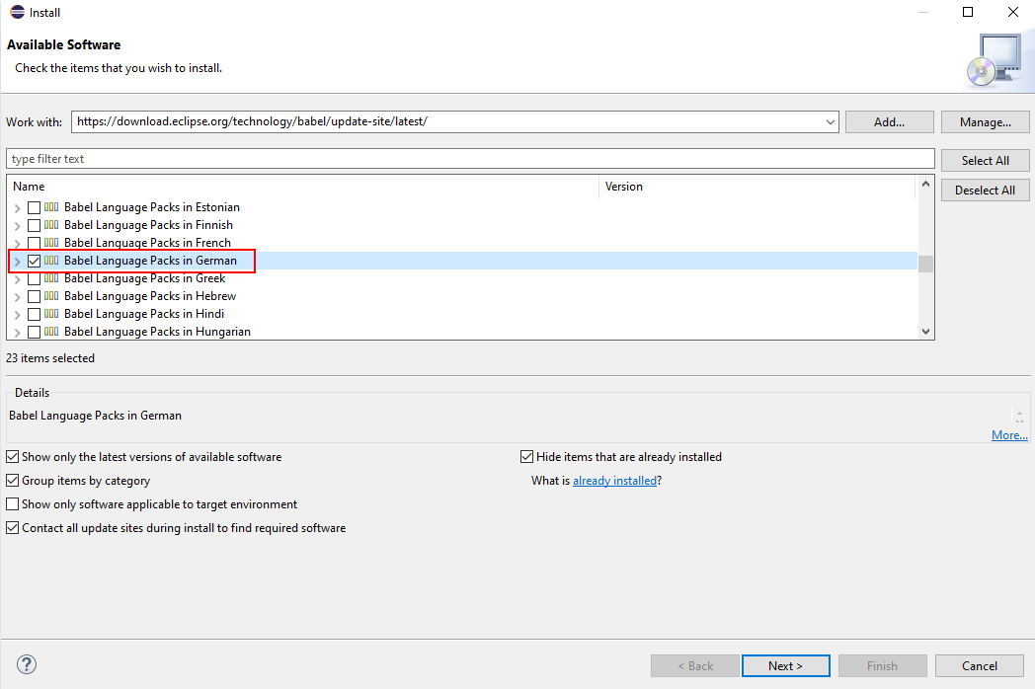This screenshot has width=1035, height=689.
Task: Click the Next button
Action: pos(785,665)
